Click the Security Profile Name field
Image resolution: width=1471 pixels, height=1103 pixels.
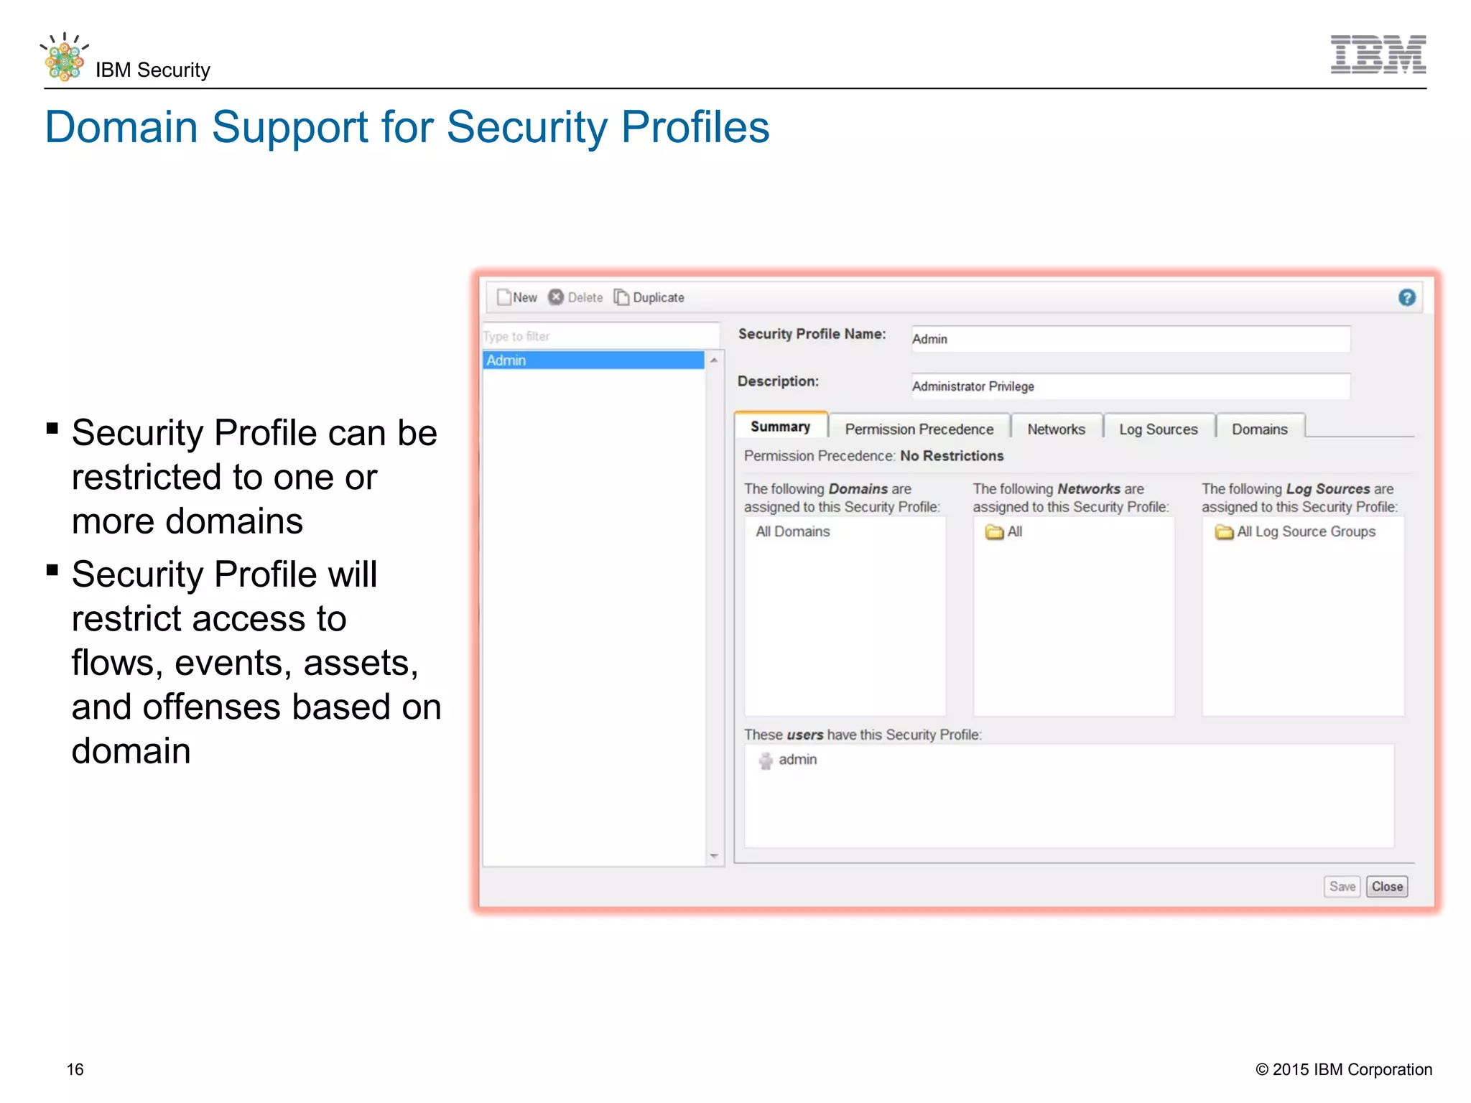pyautogui.click(x=1131, y=339)
